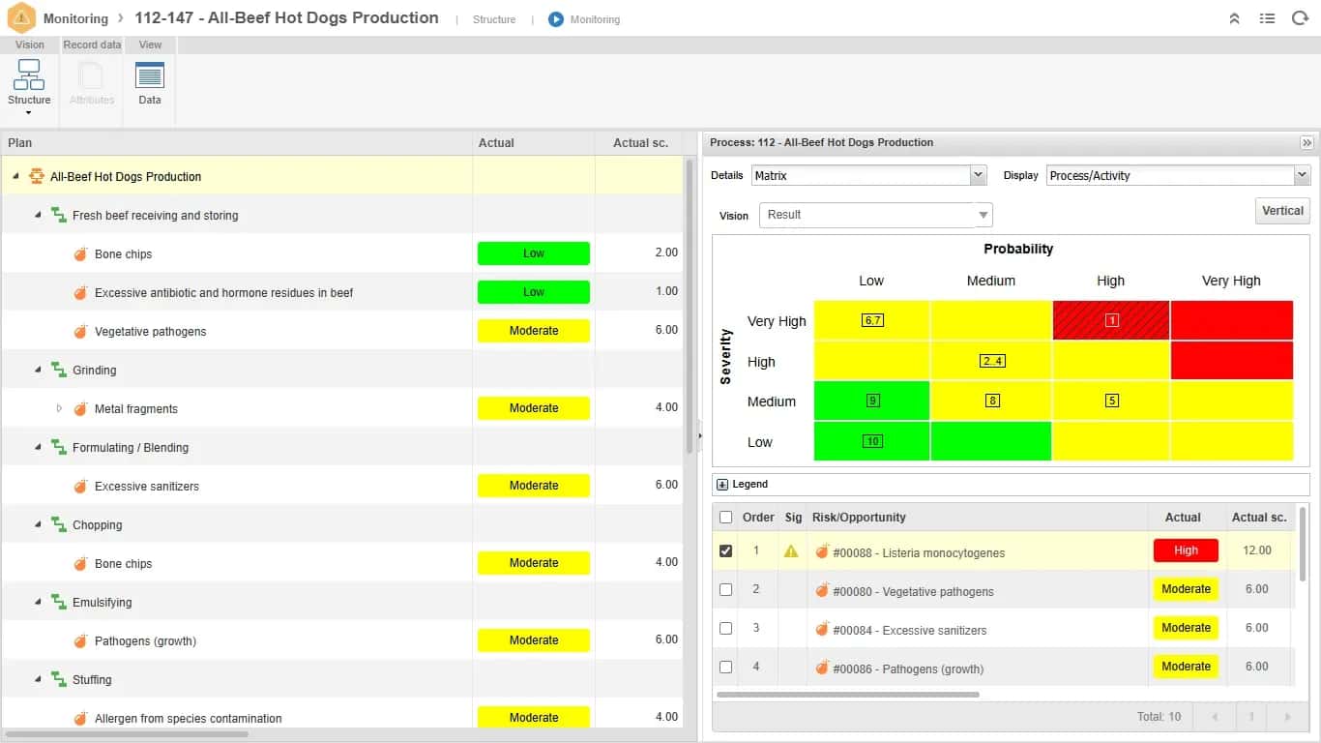Collapse the Stuffing tree node
This screenshot has height=743, width=1321.
point(39,679)
